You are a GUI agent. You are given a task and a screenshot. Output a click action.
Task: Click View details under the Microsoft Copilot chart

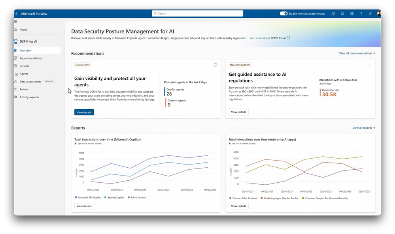point(84,206)
